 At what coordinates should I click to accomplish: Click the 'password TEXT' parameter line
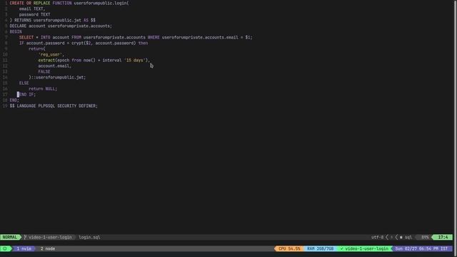(35, 14)
